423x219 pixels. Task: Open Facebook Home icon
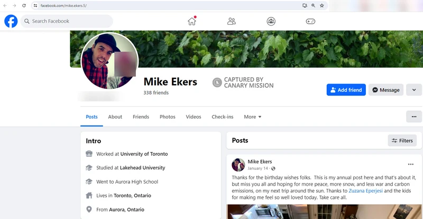[x=192, y=21]
